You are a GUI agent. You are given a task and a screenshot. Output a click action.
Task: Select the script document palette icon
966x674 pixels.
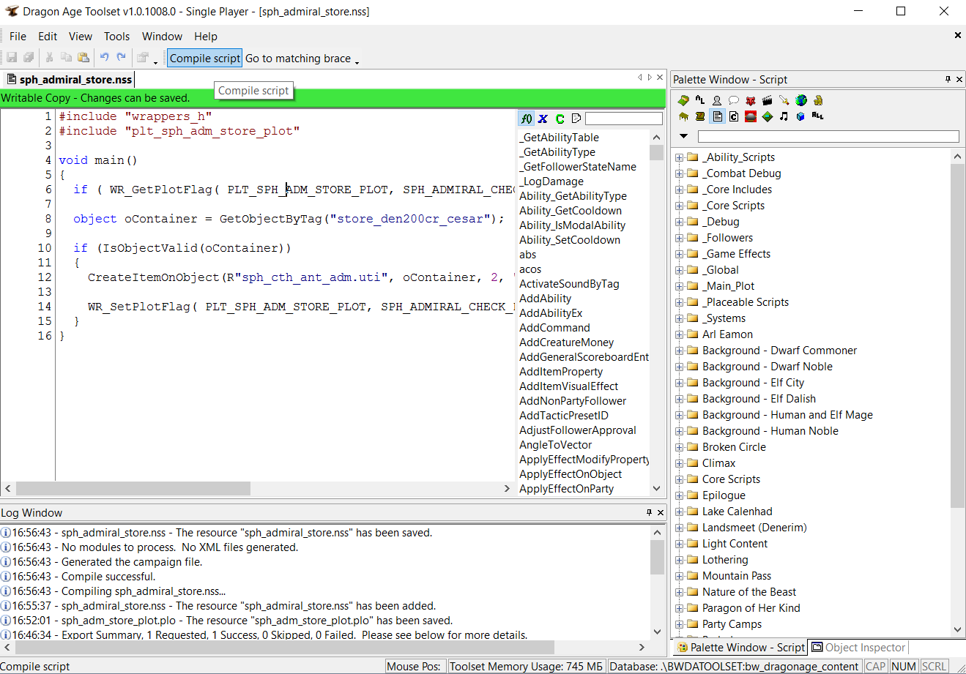717,116
